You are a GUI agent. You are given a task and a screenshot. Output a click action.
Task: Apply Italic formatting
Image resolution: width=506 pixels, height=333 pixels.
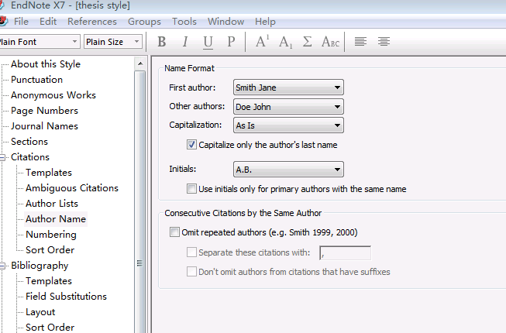185,42
